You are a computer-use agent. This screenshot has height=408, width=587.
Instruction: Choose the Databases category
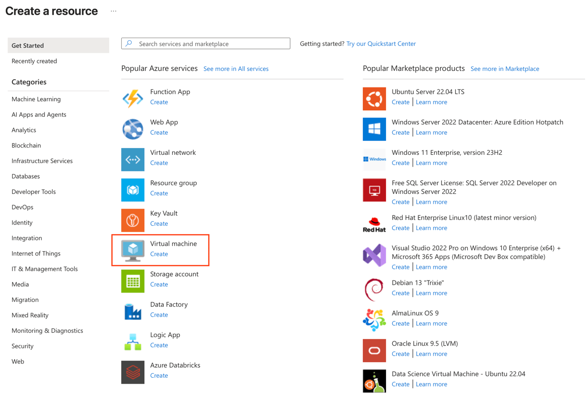pyautogui.click(x=26, y=176)
